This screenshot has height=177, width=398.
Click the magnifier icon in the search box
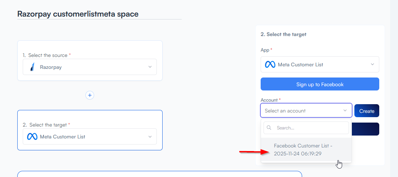(269, 128)
